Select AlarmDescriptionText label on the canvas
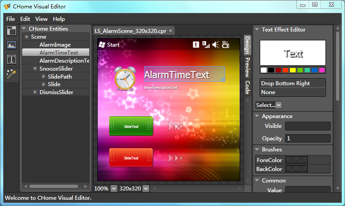The image size is (345, 206). point(161,87)
